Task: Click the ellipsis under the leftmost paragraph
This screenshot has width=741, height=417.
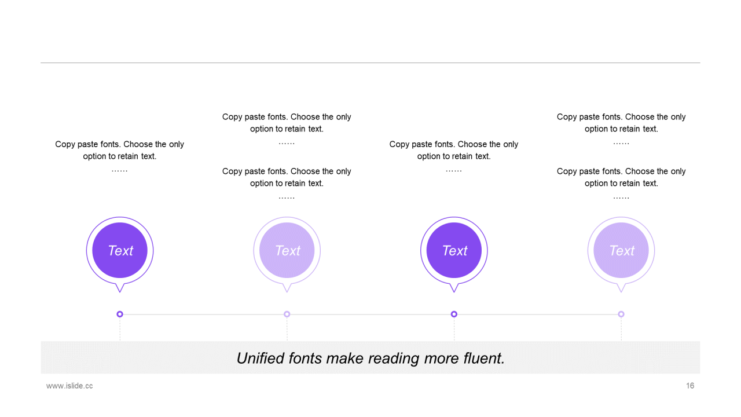Action: point(120,170)
